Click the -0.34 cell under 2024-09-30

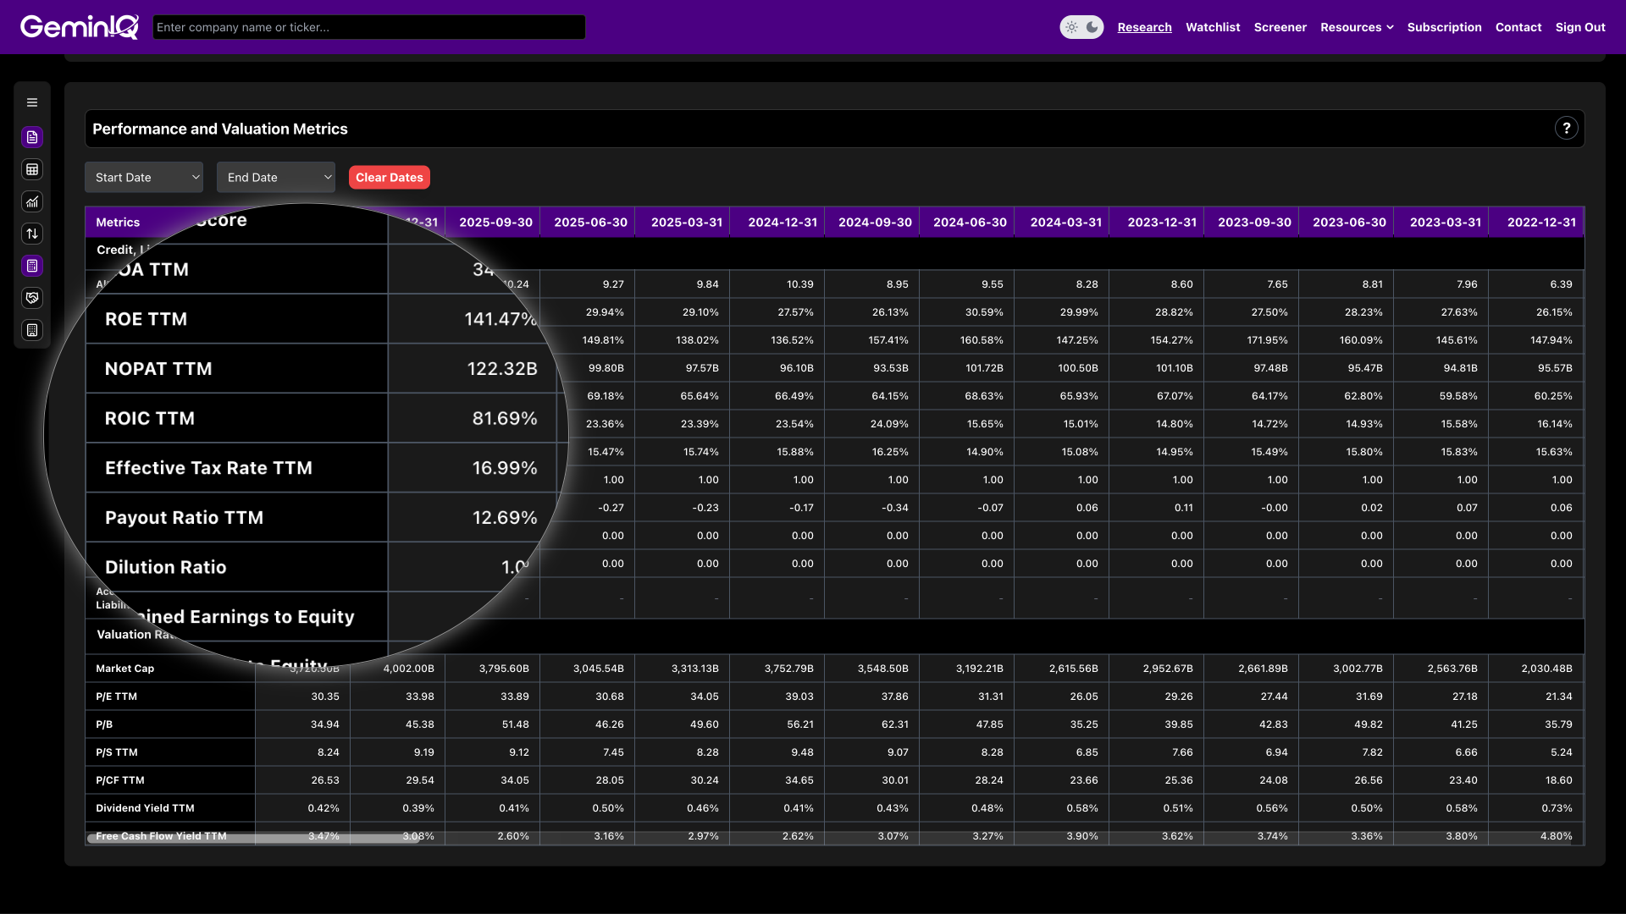click(x=895, y=508)
